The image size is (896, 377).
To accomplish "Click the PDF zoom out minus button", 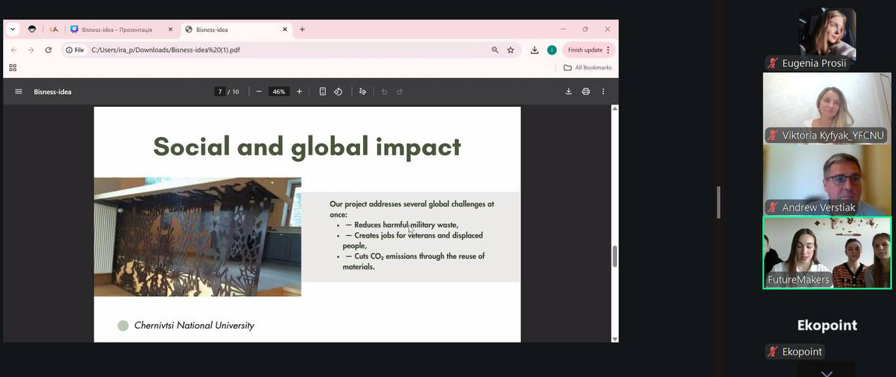I will (258, 92).
